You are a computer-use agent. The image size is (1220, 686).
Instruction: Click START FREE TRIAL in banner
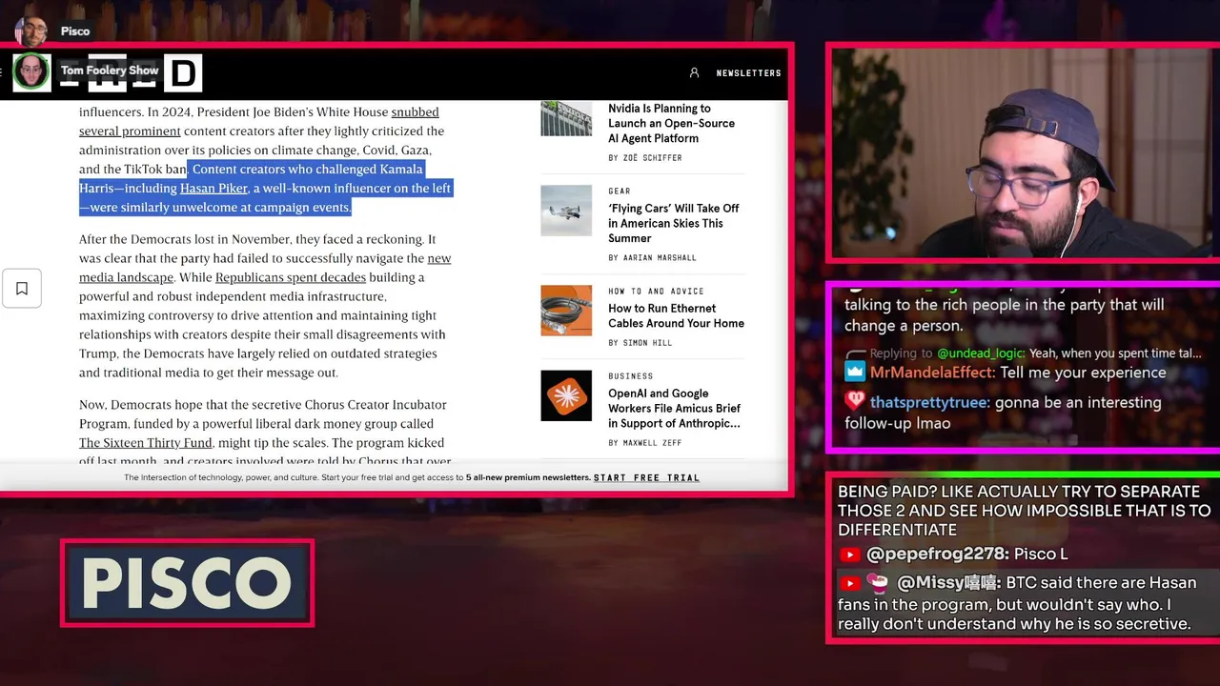[646, 477]
